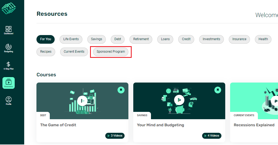Filter resources by Life Events
The image size is (278, 145).
[x=71, y=39]
